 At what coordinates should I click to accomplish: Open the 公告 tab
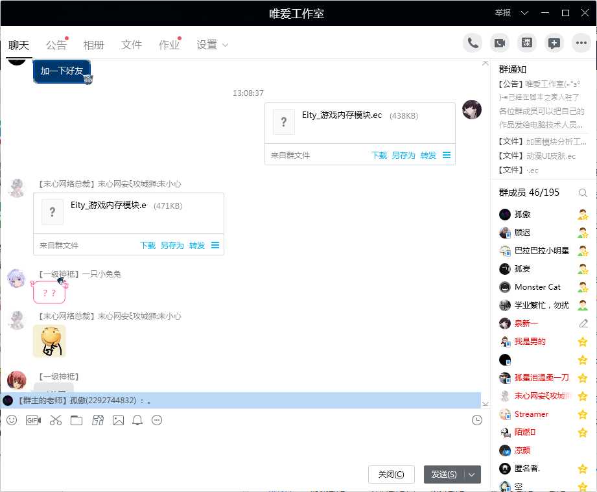(x=56, y=45)
